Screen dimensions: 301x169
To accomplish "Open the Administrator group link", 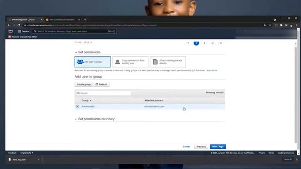I will [88, 107].
